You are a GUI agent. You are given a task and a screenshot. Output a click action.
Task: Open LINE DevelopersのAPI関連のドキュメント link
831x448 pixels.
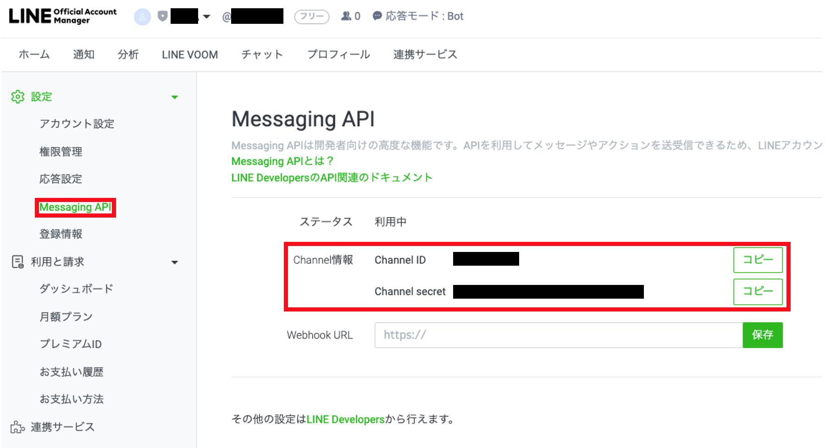point(332,178)
